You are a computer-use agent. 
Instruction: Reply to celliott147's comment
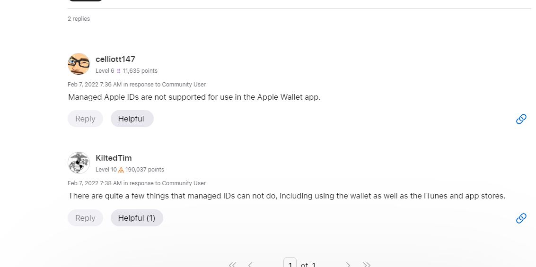(85, 119)
